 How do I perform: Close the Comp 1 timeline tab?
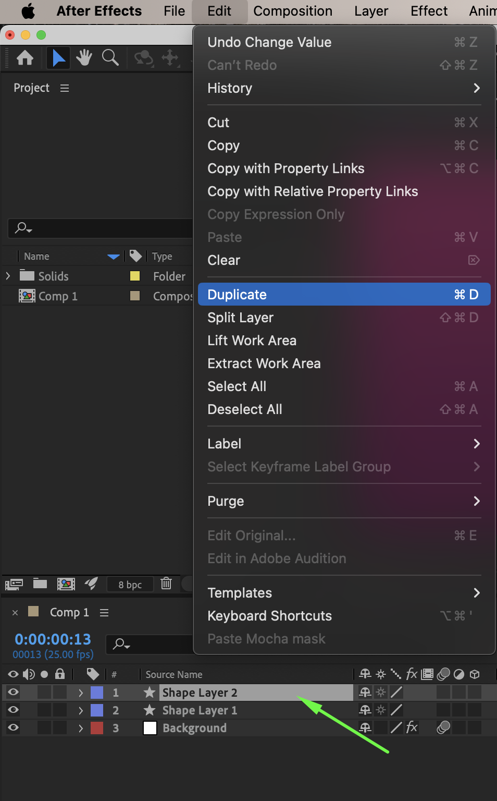15,613
